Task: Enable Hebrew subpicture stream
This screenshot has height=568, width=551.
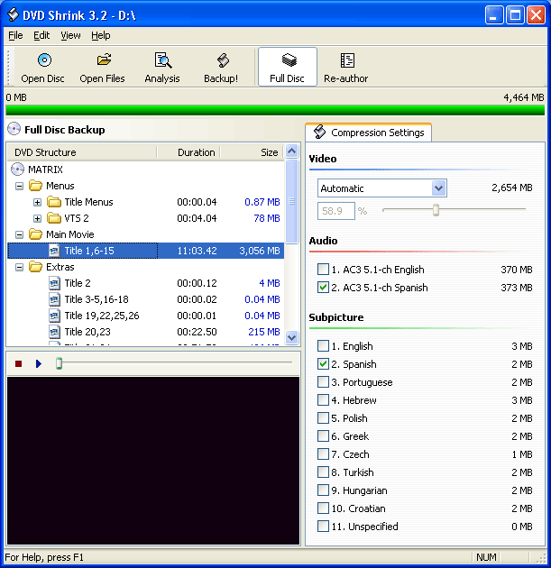Action: (323, 400)
